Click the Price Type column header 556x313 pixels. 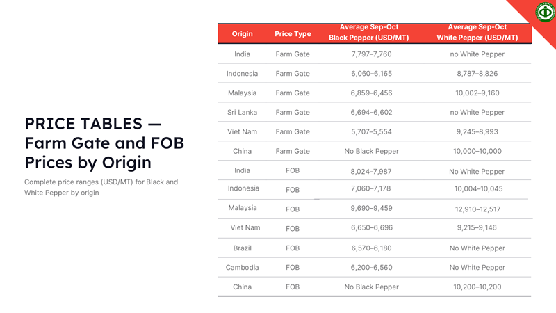(293, 33)
